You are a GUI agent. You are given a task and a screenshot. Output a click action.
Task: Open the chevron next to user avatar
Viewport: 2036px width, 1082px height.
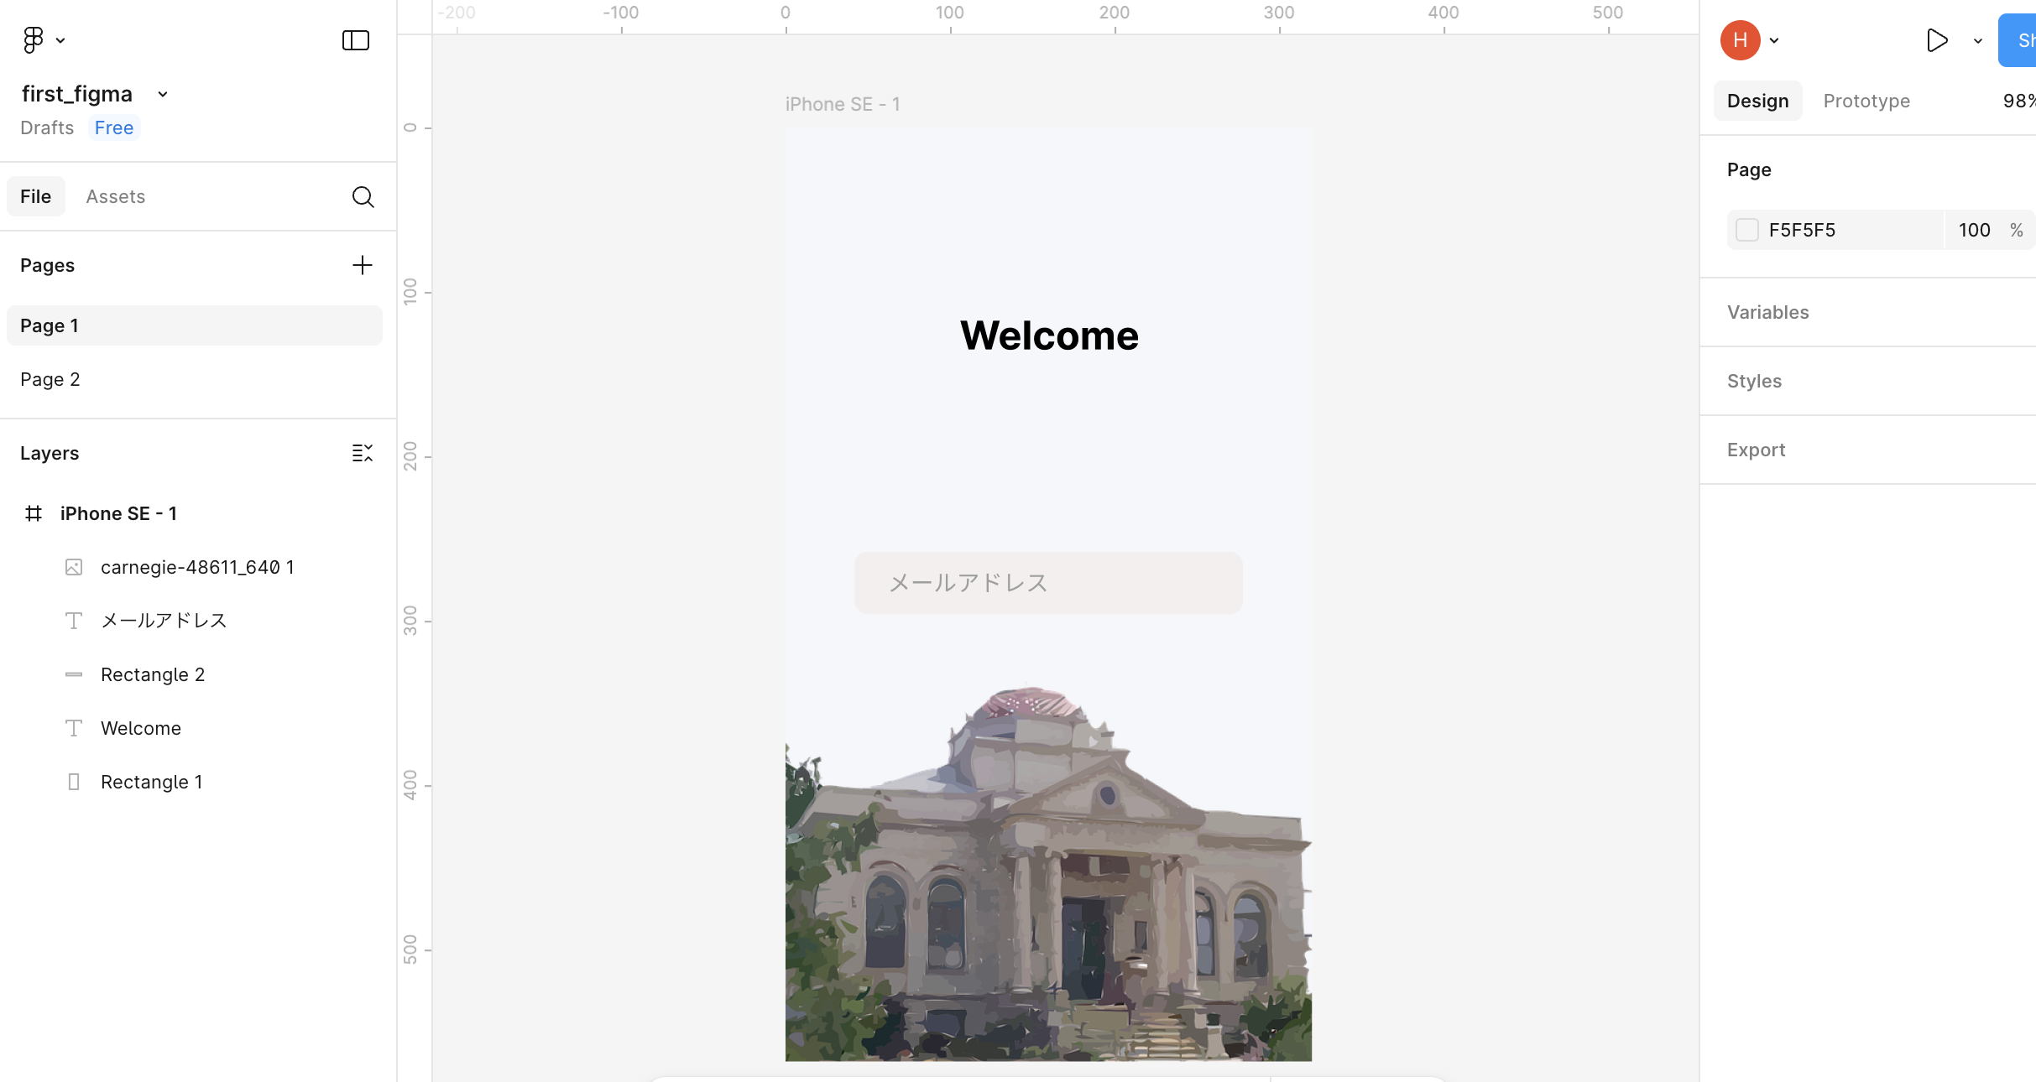pos(1774,40)
